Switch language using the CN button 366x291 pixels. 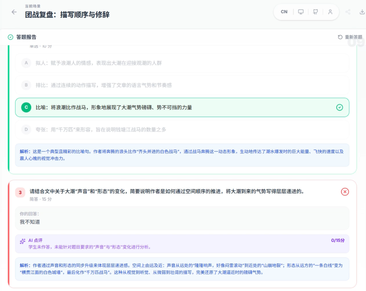pyautogui.click(x=284, y=11)
